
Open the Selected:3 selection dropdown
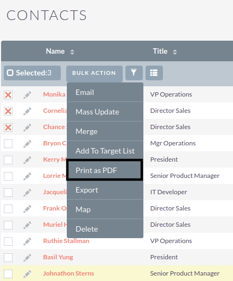[x=32, y=73]
